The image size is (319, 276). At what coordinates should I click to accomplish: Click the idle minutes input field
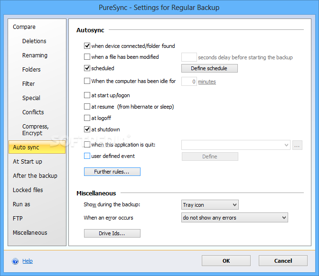pyautogui.click(x=189, y=82)
